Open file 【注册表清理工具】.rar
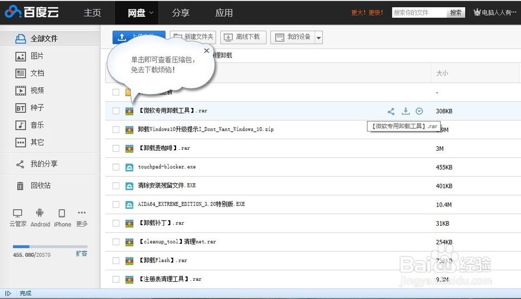 click(170, 279)
